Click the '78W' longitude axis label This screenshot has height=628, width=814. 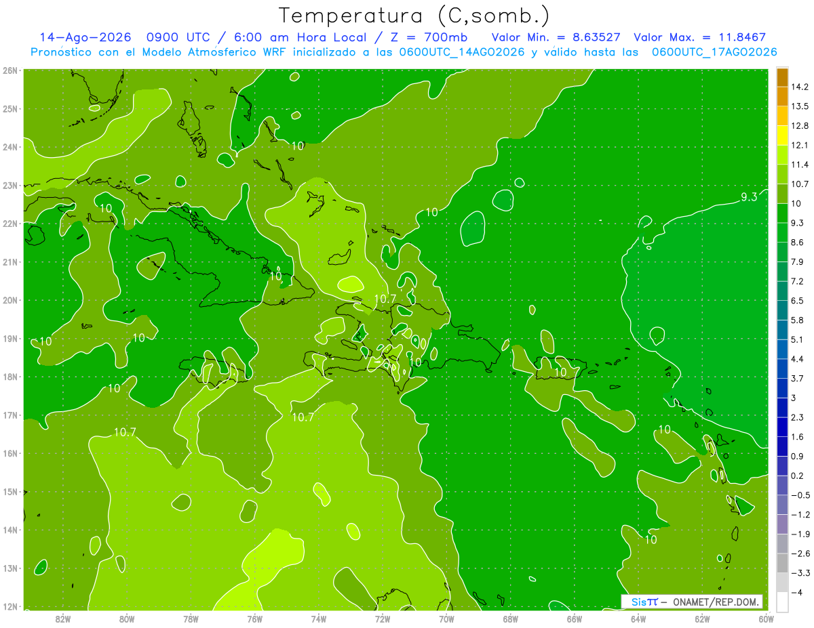point(191,619)
